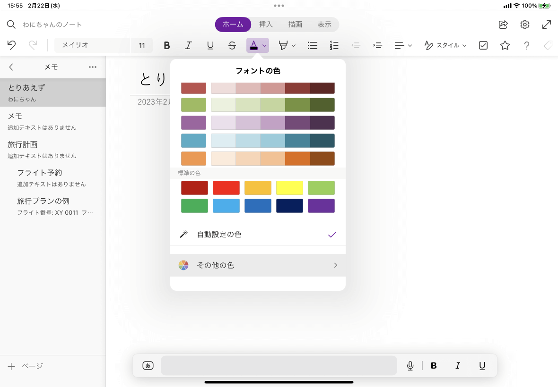Enter full screen with expand arrows
This screenshot has width=558, height=387.
[547, 25]
